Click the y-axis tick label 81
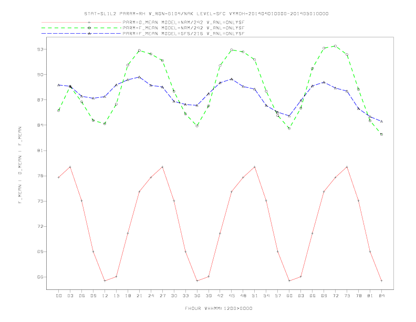 40,150
